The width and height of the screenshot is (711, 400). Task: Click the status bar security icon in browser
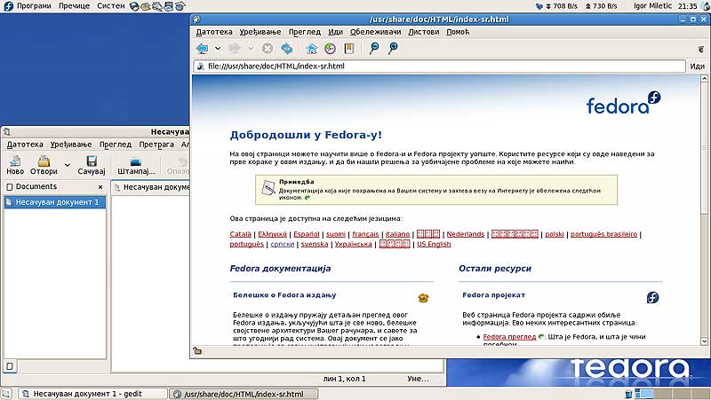197,351
